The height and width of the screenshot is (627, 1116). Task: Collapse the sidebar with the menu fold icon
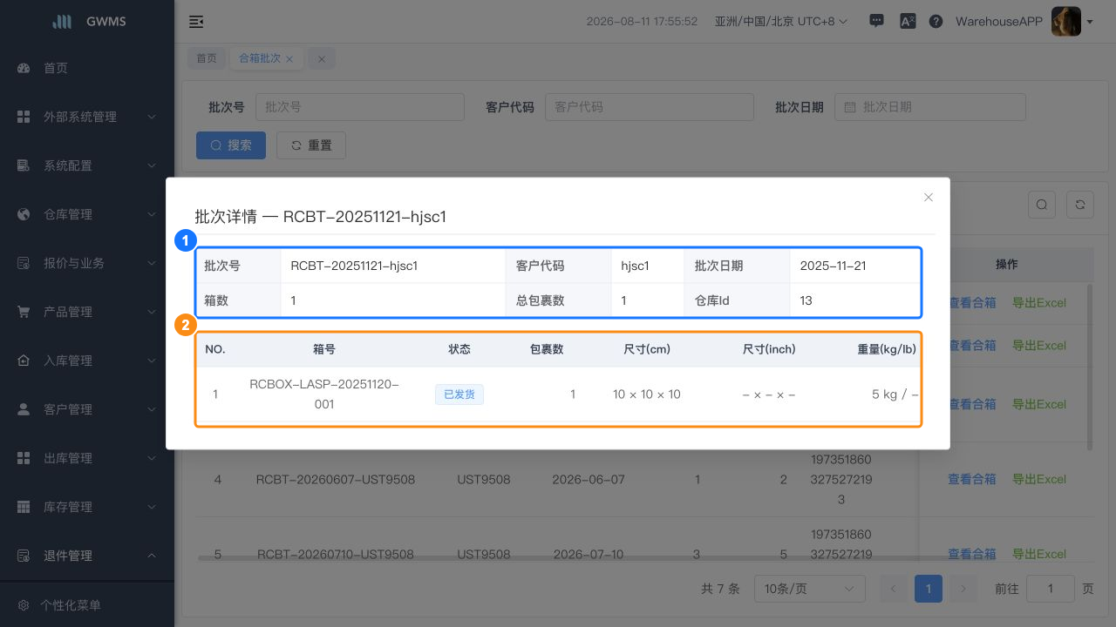point(196,22)
